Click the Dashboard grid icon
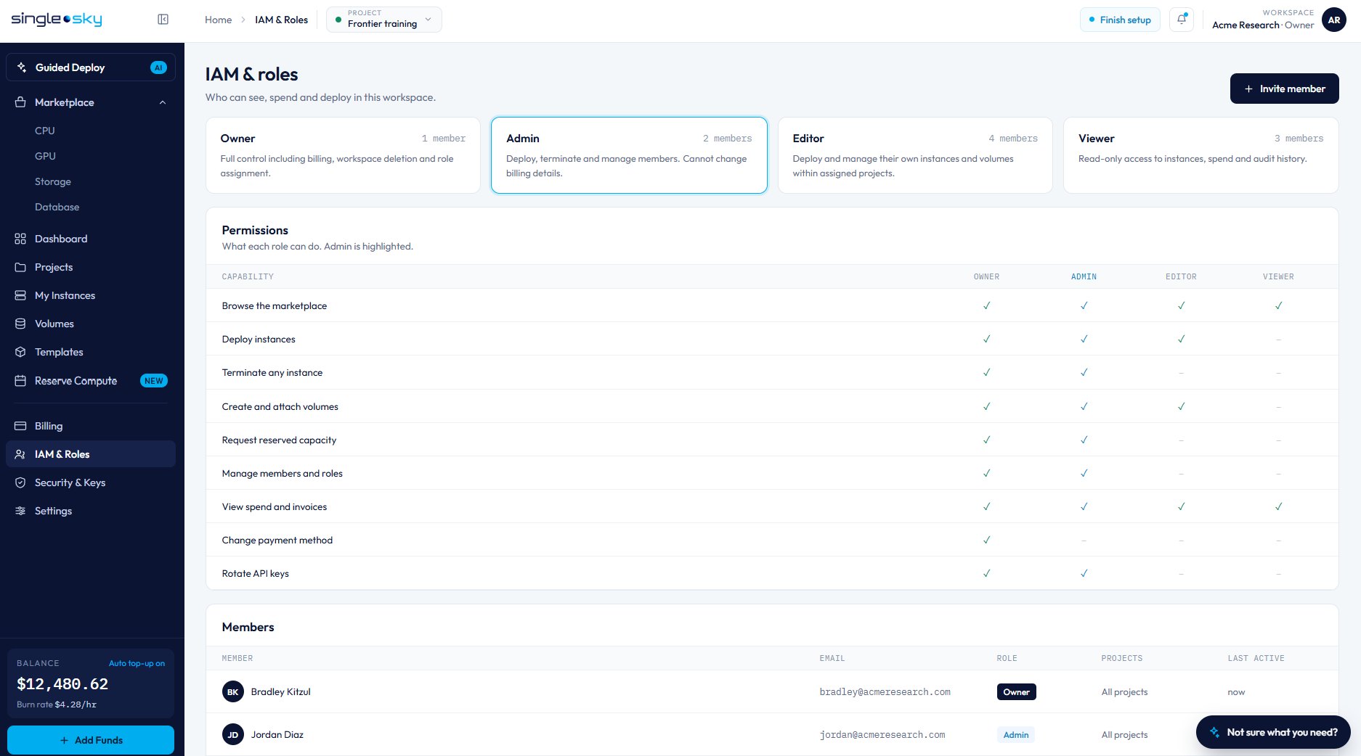 point(20,239)
